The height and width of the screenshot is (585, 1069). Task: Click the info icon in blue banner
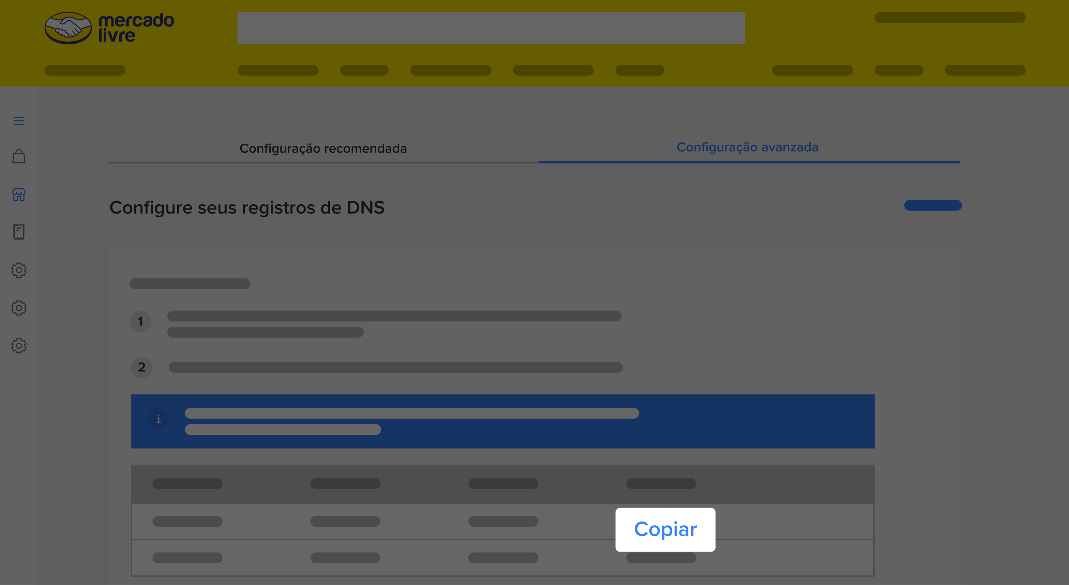pyautogui.click(x=158, y=419)
